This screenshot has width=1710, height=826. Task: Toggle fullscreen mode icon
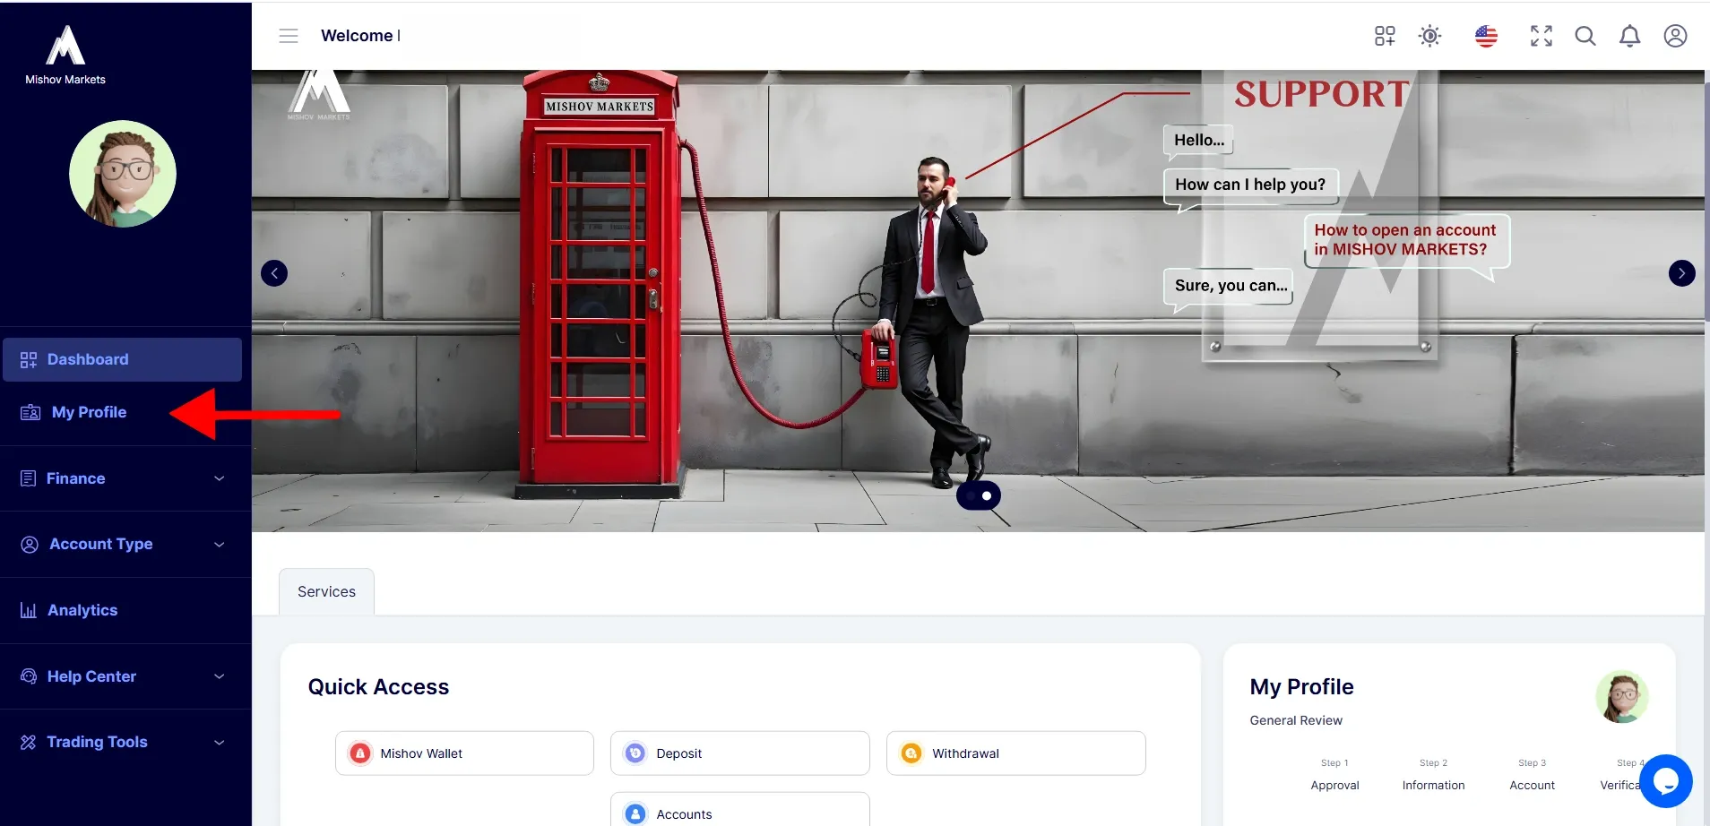[x=1542, y=36]
